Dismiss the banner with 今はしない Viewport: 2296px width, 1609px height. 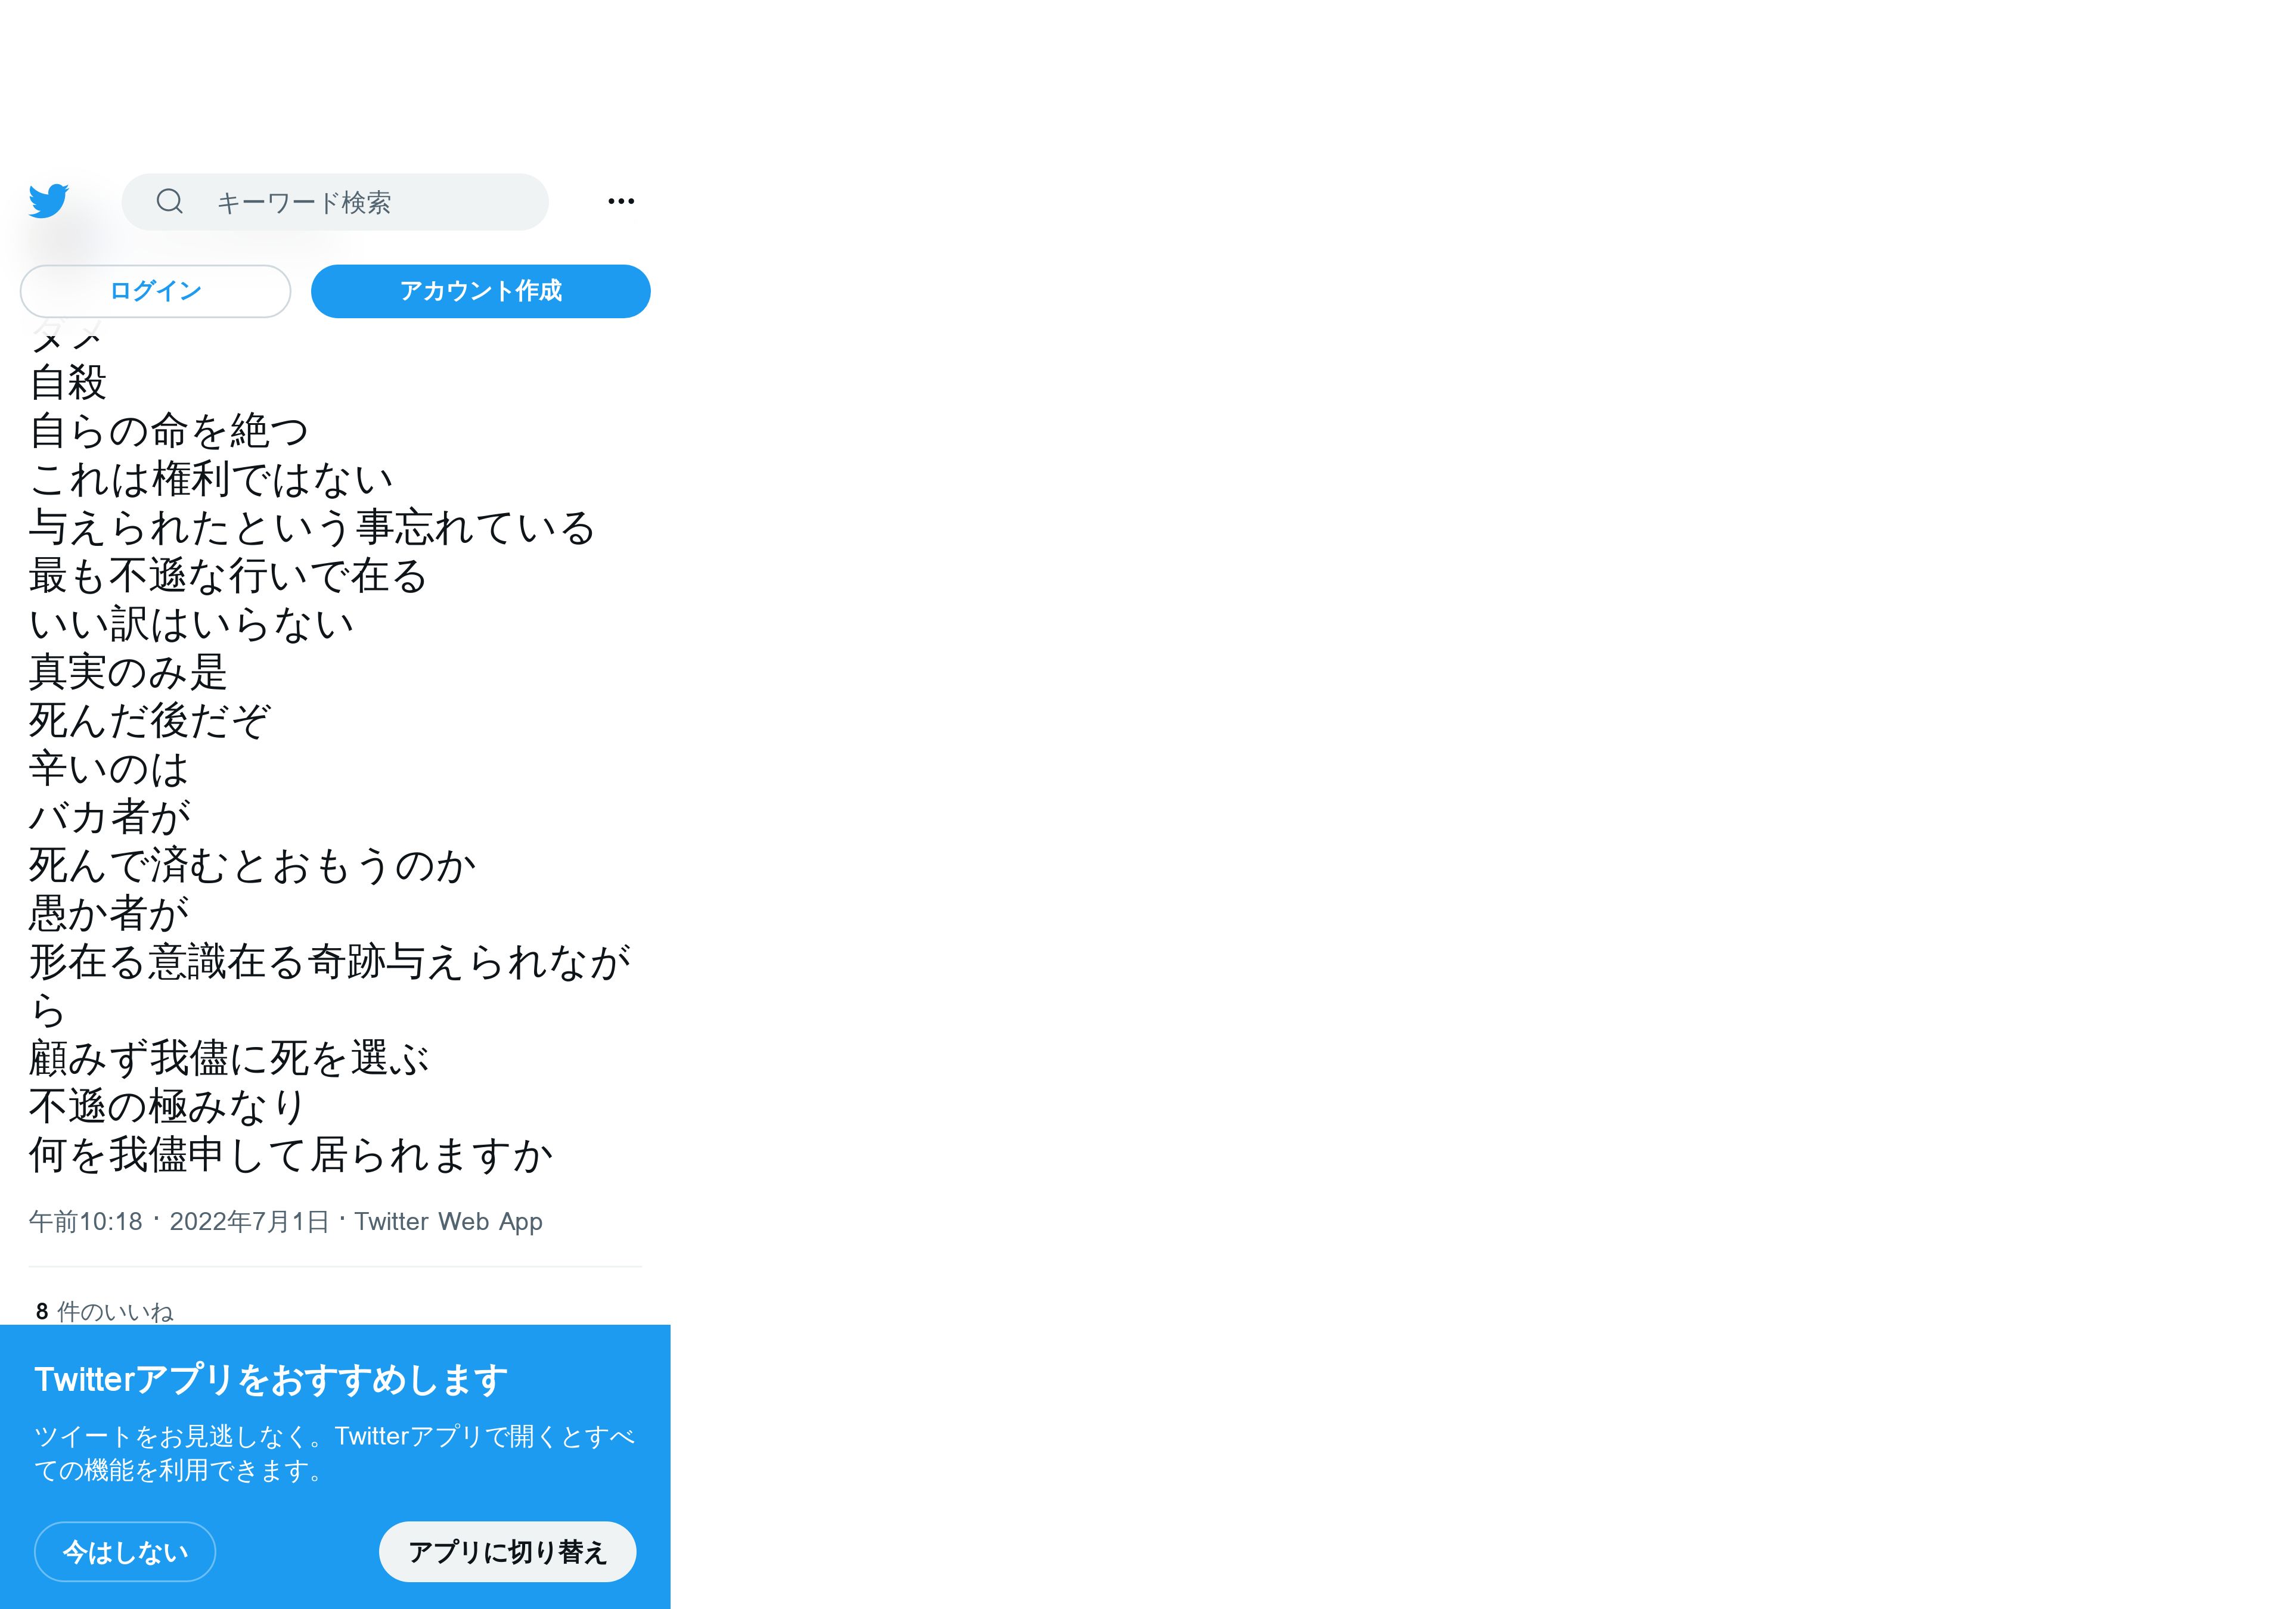[125, 1551]
